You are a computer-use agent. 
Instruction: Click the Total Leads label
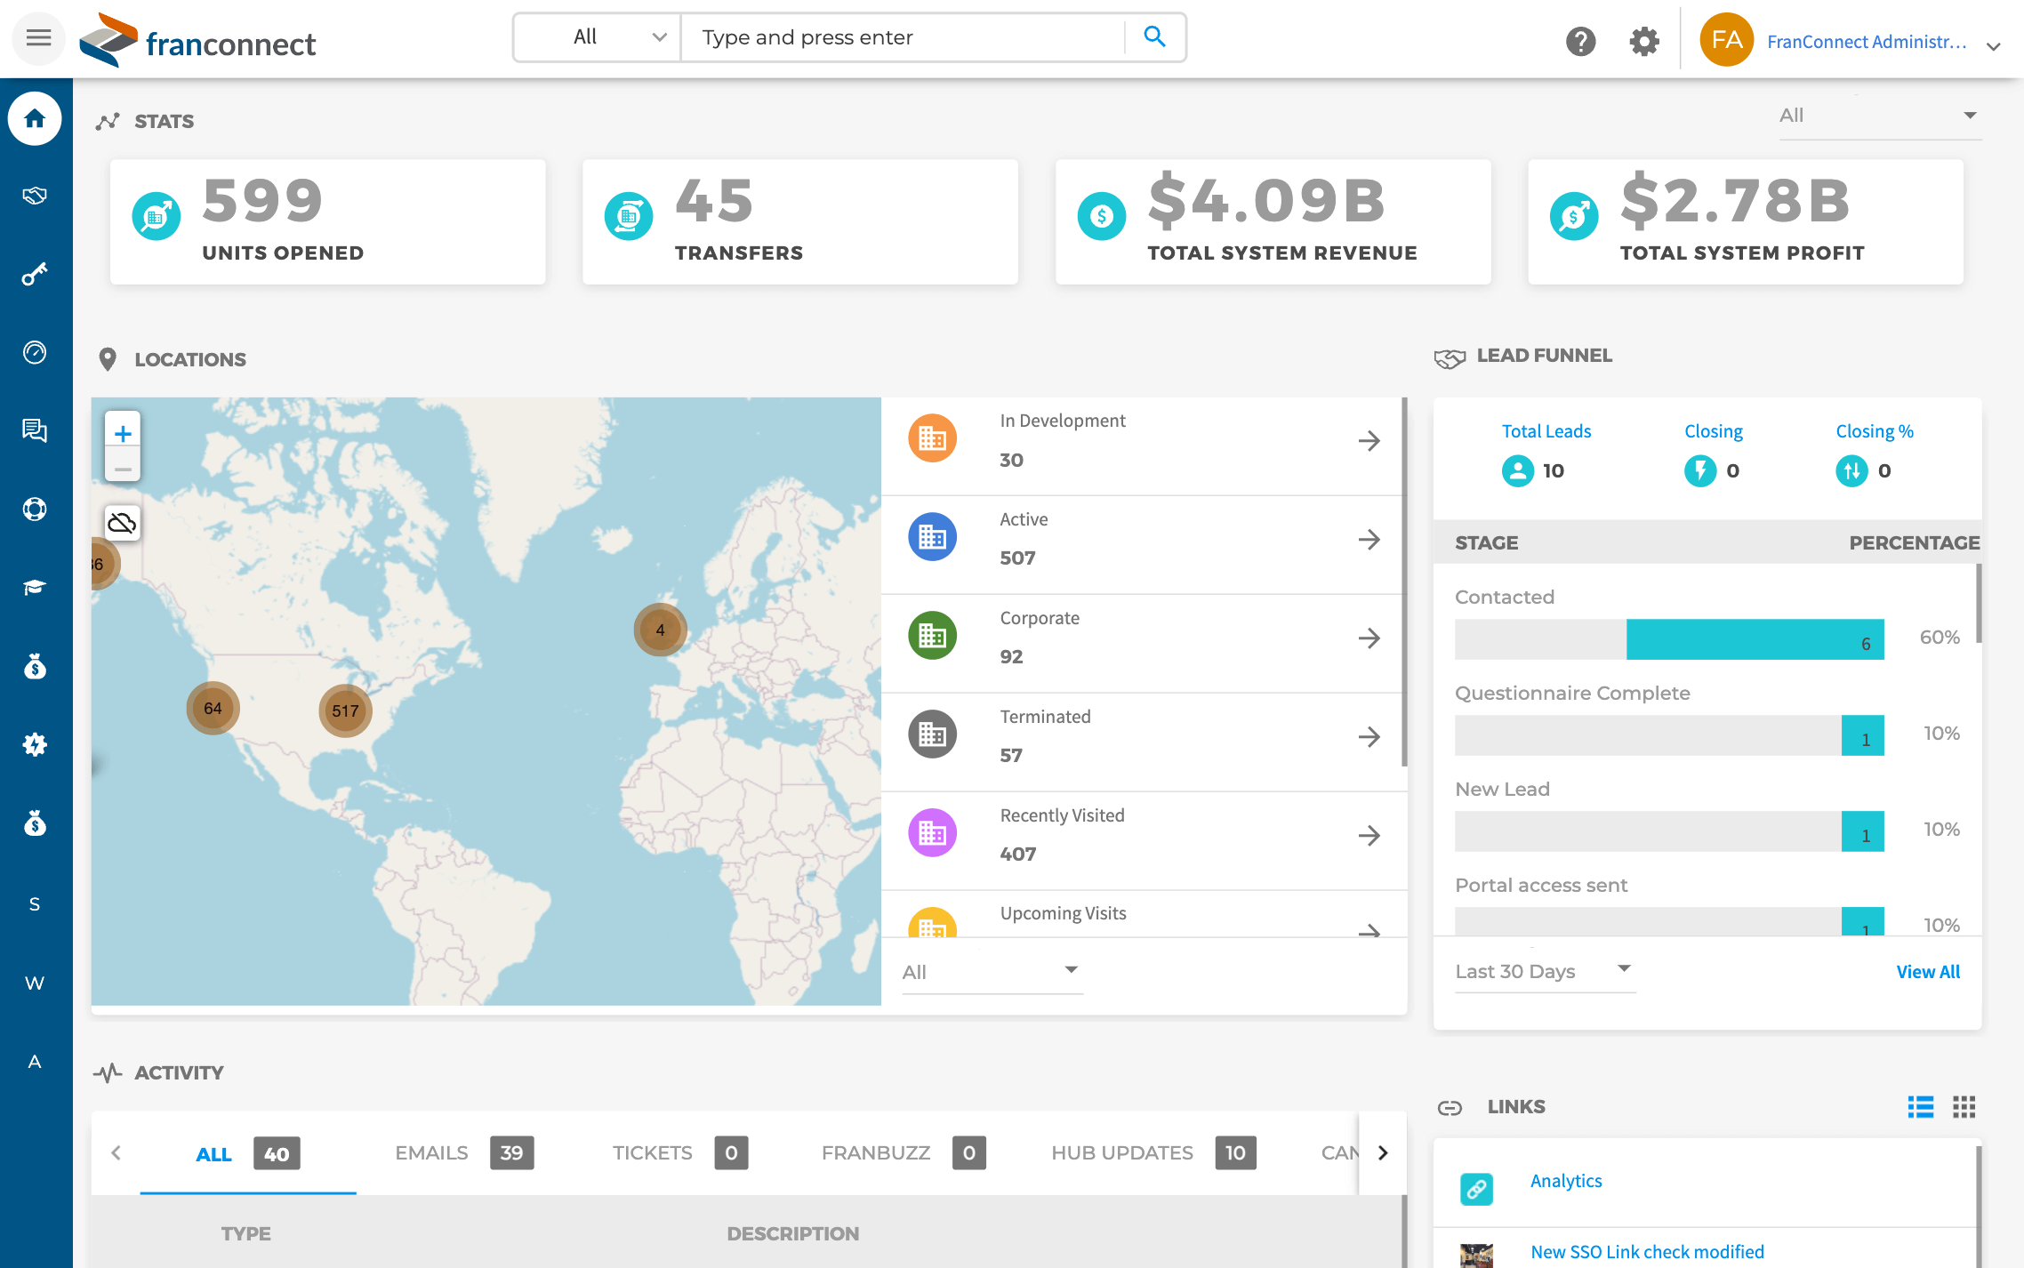(1546, 431)
